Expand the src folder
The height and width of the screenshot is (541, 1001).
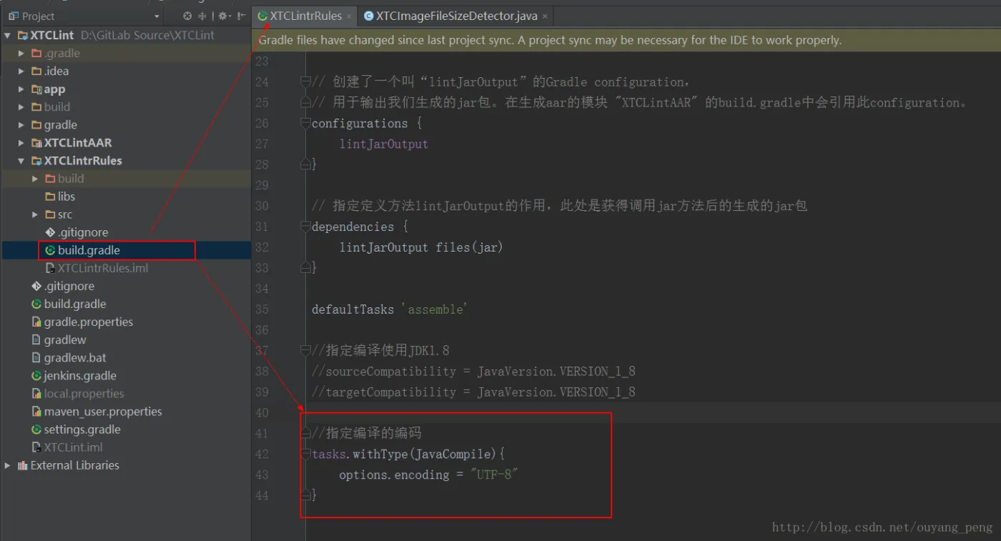(35, 214)
